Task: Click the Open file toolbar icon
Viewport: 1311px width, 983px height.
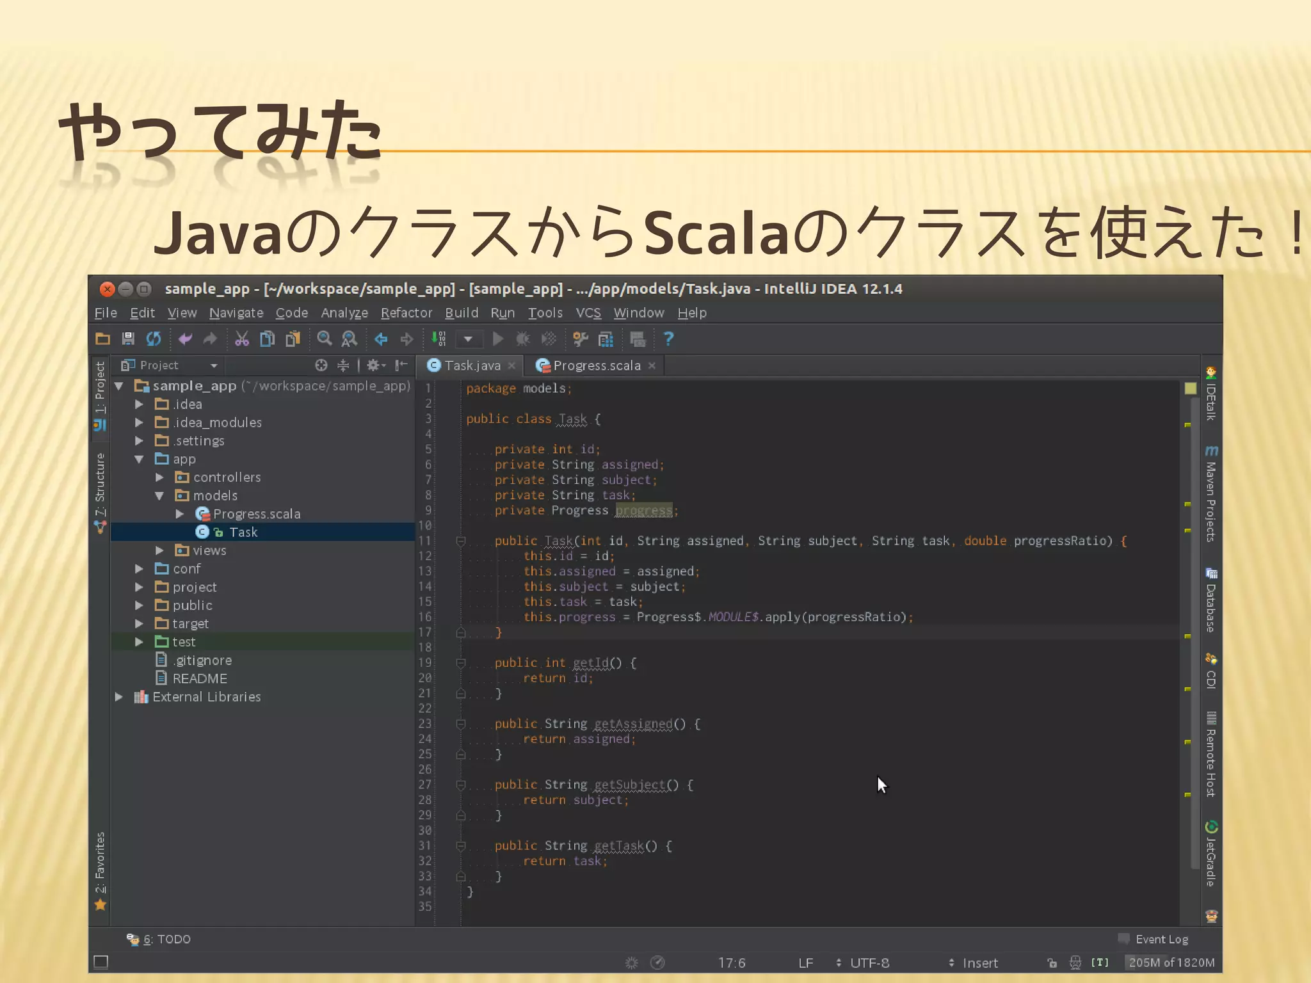Action: click(102, 339)
